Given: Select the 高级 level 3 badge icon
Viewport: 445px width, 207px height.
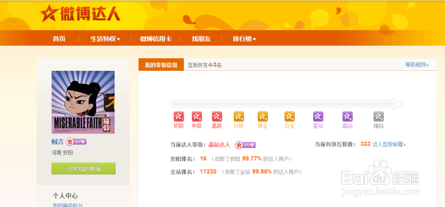Looking at the screenshot, I should 217,116.
